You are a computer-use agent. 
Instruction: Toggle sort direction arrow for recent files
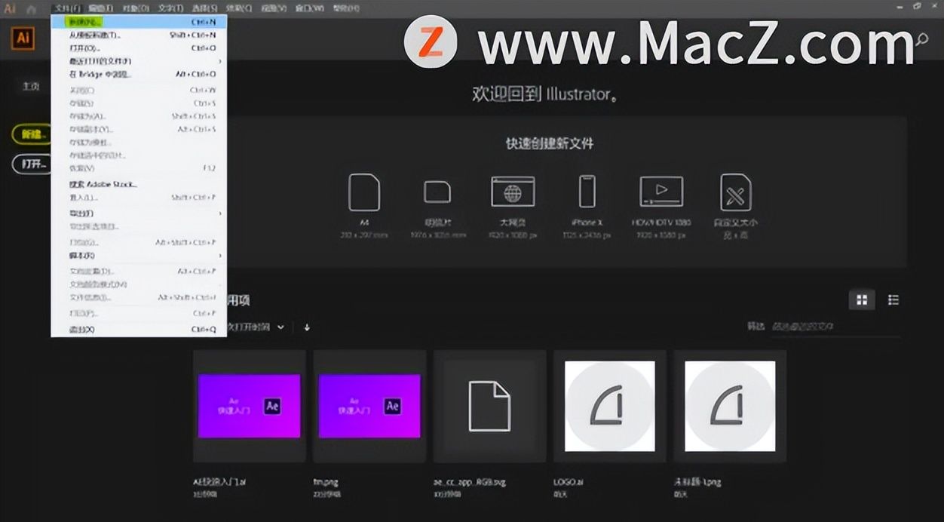pyautogui.click(x=307, y=327)
